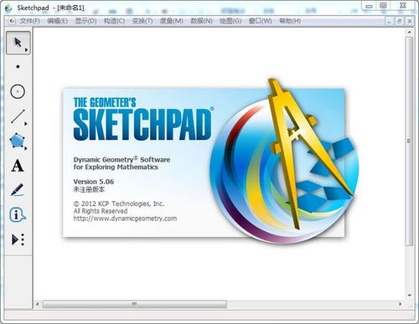The width and height of the screenshot is (419, 324).
Task: Open the 数据(N) Number menu
Action: coord(201,21)
